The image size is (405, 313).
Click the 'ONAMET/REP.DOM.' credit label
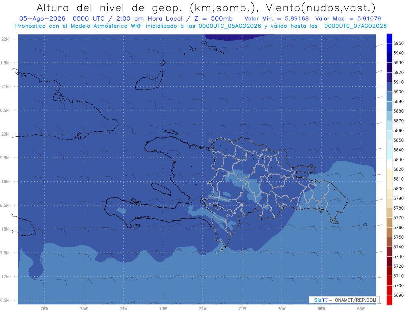(x=356, y=300)
